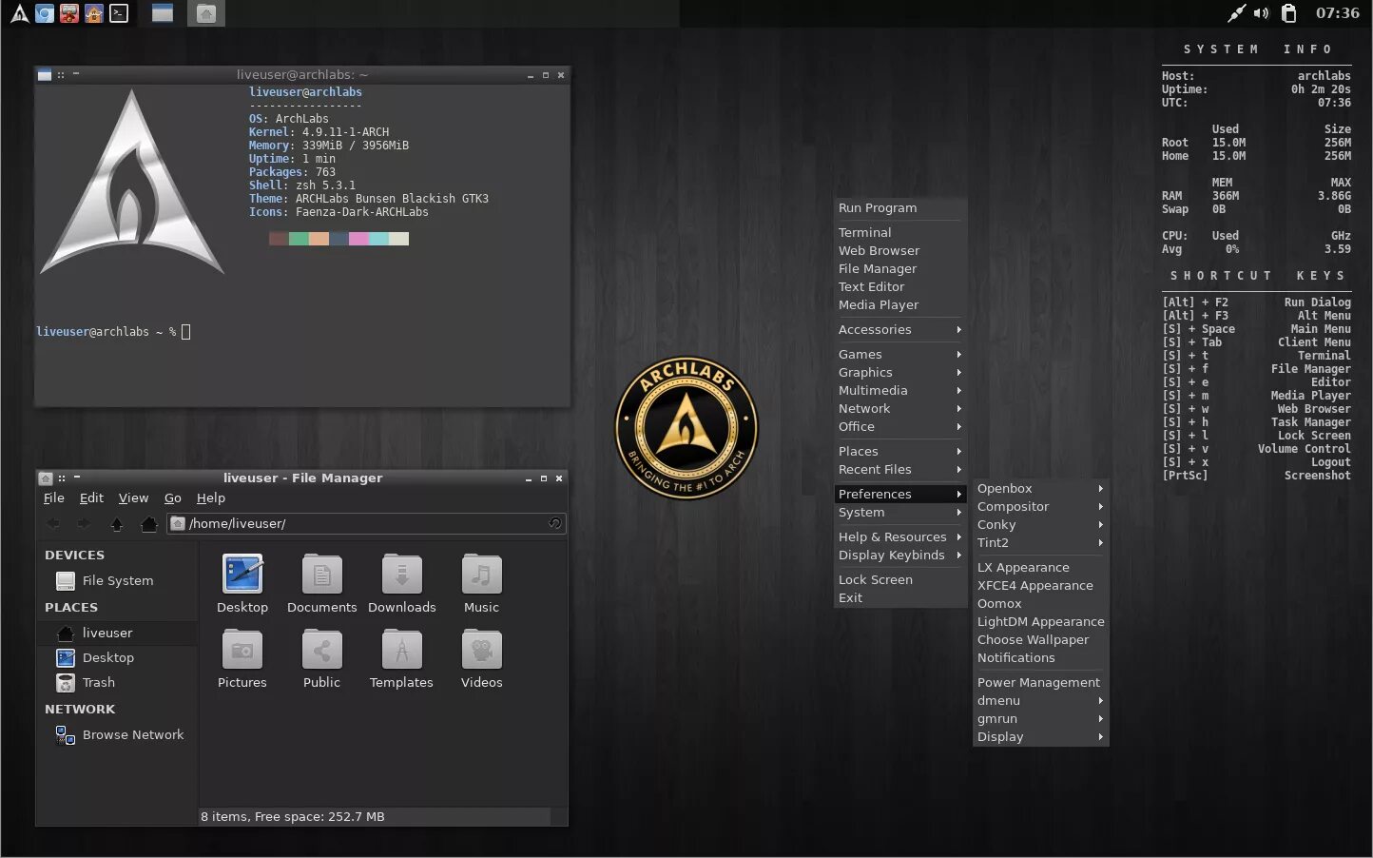Expand the Openbox preferences submenu
Image resolution: width=1373 pixels, height=858 pixels.
pyautogui.click(x=1040, y=488)
